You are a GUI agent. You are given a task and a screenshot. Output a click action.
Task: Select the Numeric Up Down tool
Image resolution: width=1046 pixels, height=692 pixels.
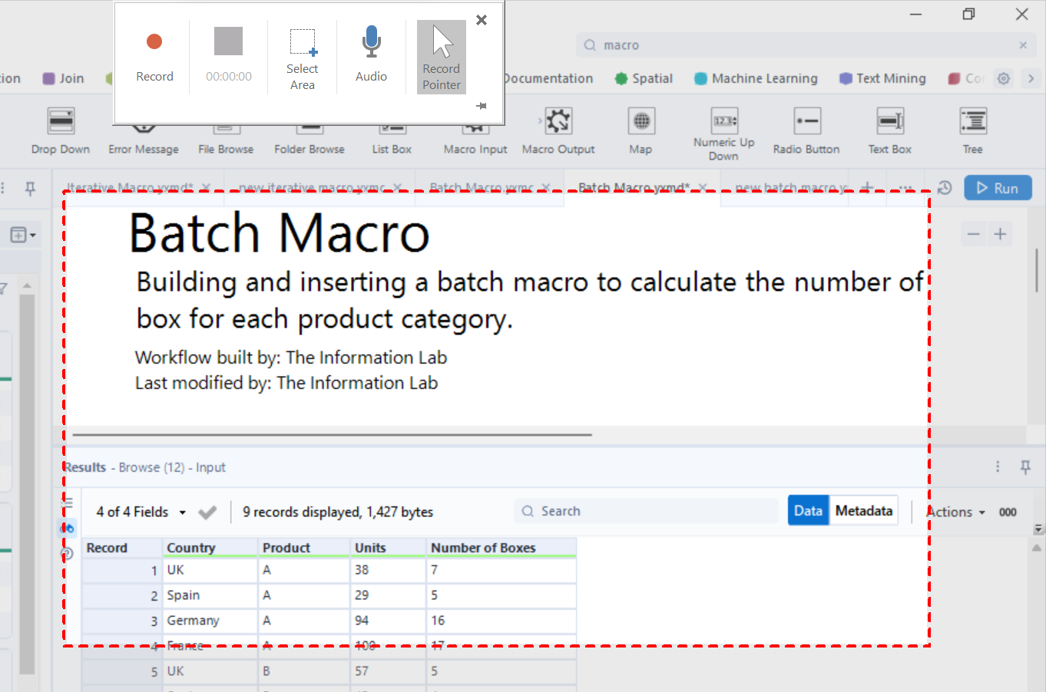click(723, 122)
